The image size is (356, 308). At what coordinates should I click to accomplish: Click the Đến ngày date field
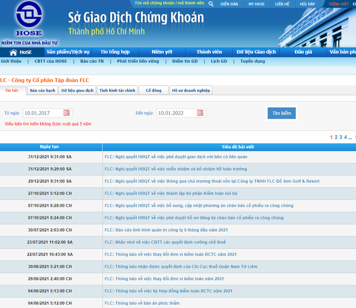pos(177,113)
